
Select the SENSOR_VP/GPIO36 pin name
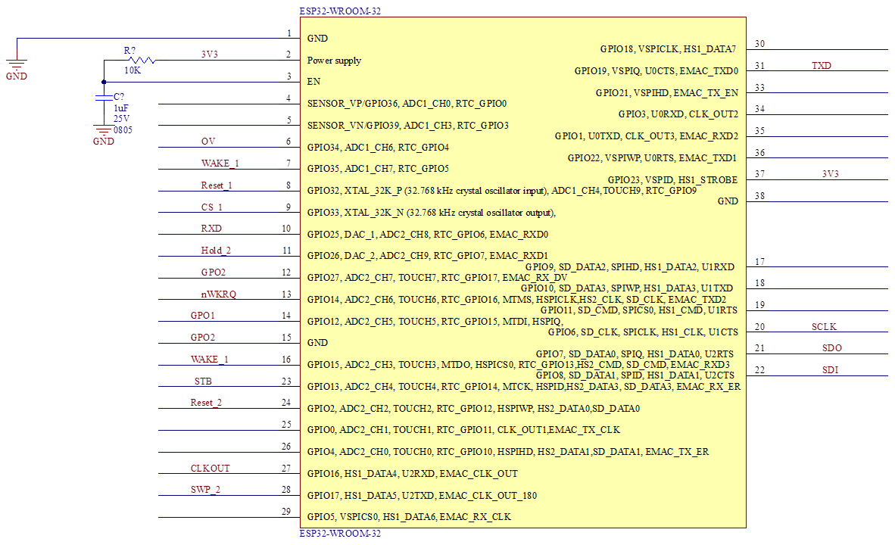[407, 104]
